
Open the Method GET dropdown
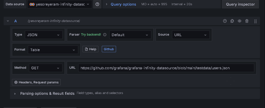pos(46,68)
